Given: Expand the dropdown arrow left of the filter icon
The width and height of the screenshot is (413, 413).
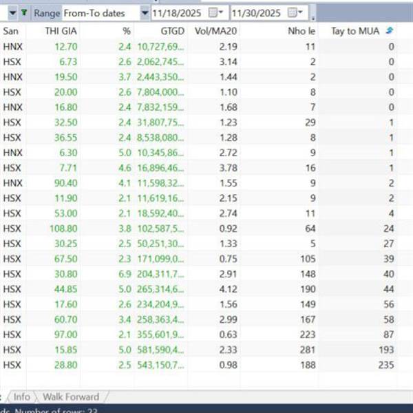Looking at the screenshot, I should pos(12,12).
